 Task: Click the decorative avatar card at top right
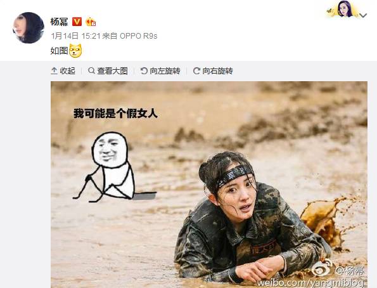[x=343, y=10]
